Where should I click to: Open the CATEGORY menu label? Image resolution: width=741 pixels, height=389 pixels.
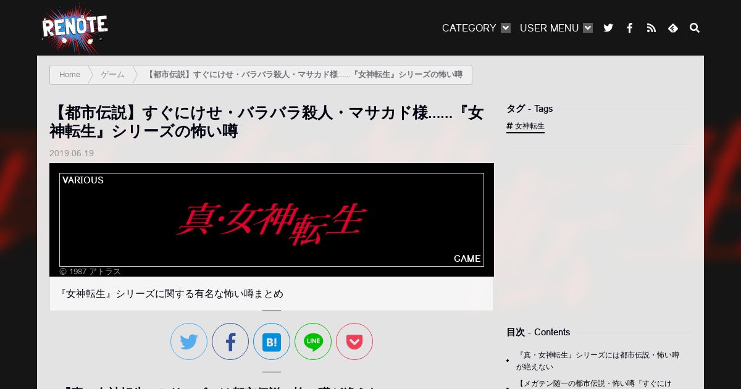[469, 28]
